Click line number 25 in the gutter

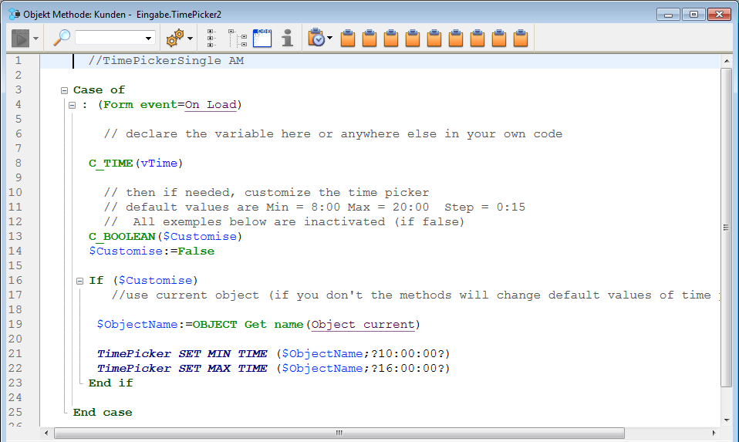click(x=15, y=412)
